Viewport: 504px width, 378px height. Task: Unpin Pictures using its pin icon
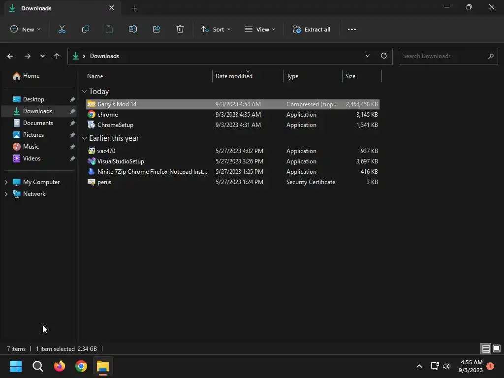click(x=73, y=135)
